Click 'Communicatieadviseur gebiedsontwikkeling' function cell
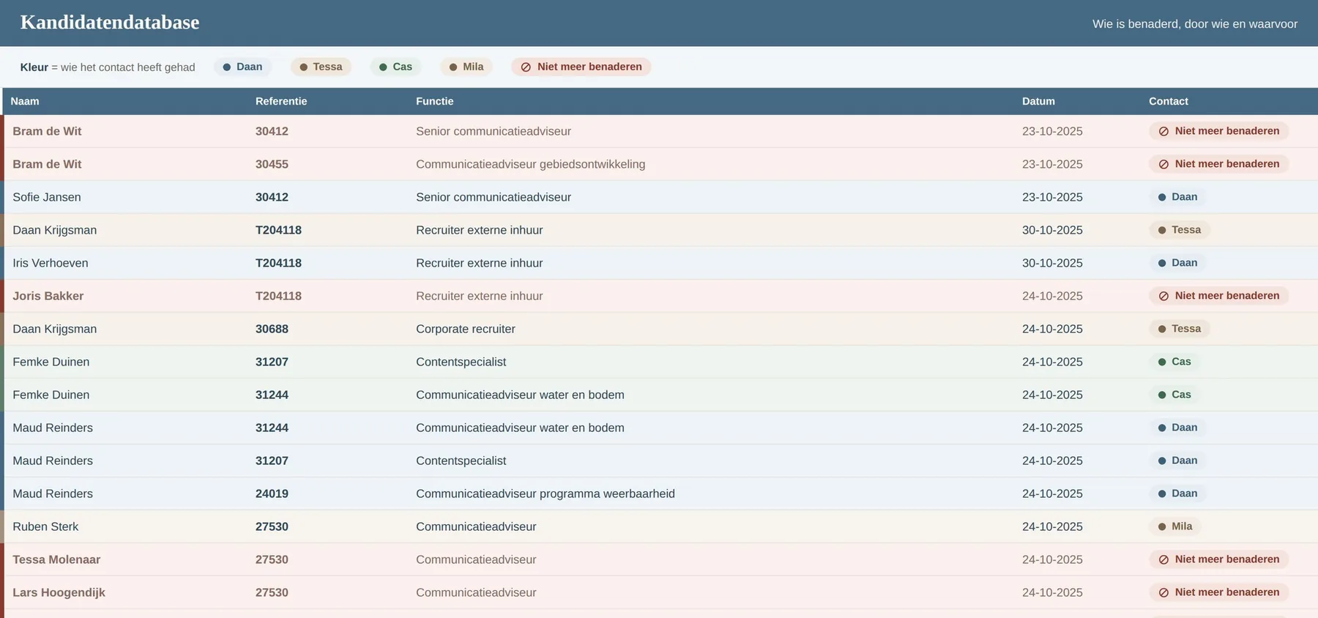 [x=531, y=164]
